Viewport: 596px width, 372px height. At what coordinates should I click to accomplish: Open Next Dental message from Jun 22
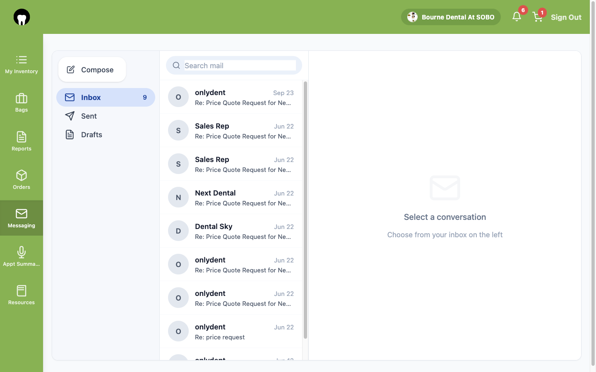(231, 198)
